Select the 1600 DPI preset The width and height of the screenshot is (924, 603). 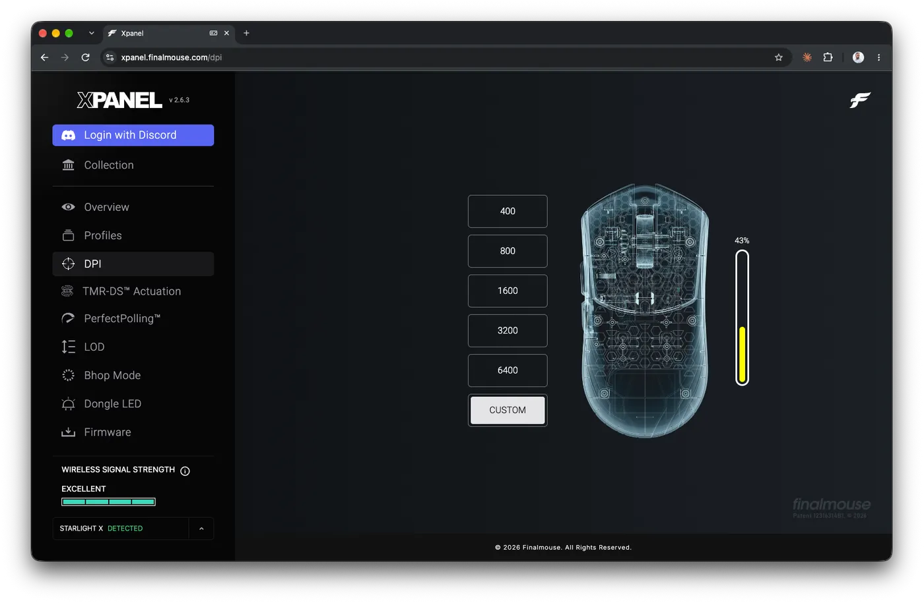coord(508,291)
